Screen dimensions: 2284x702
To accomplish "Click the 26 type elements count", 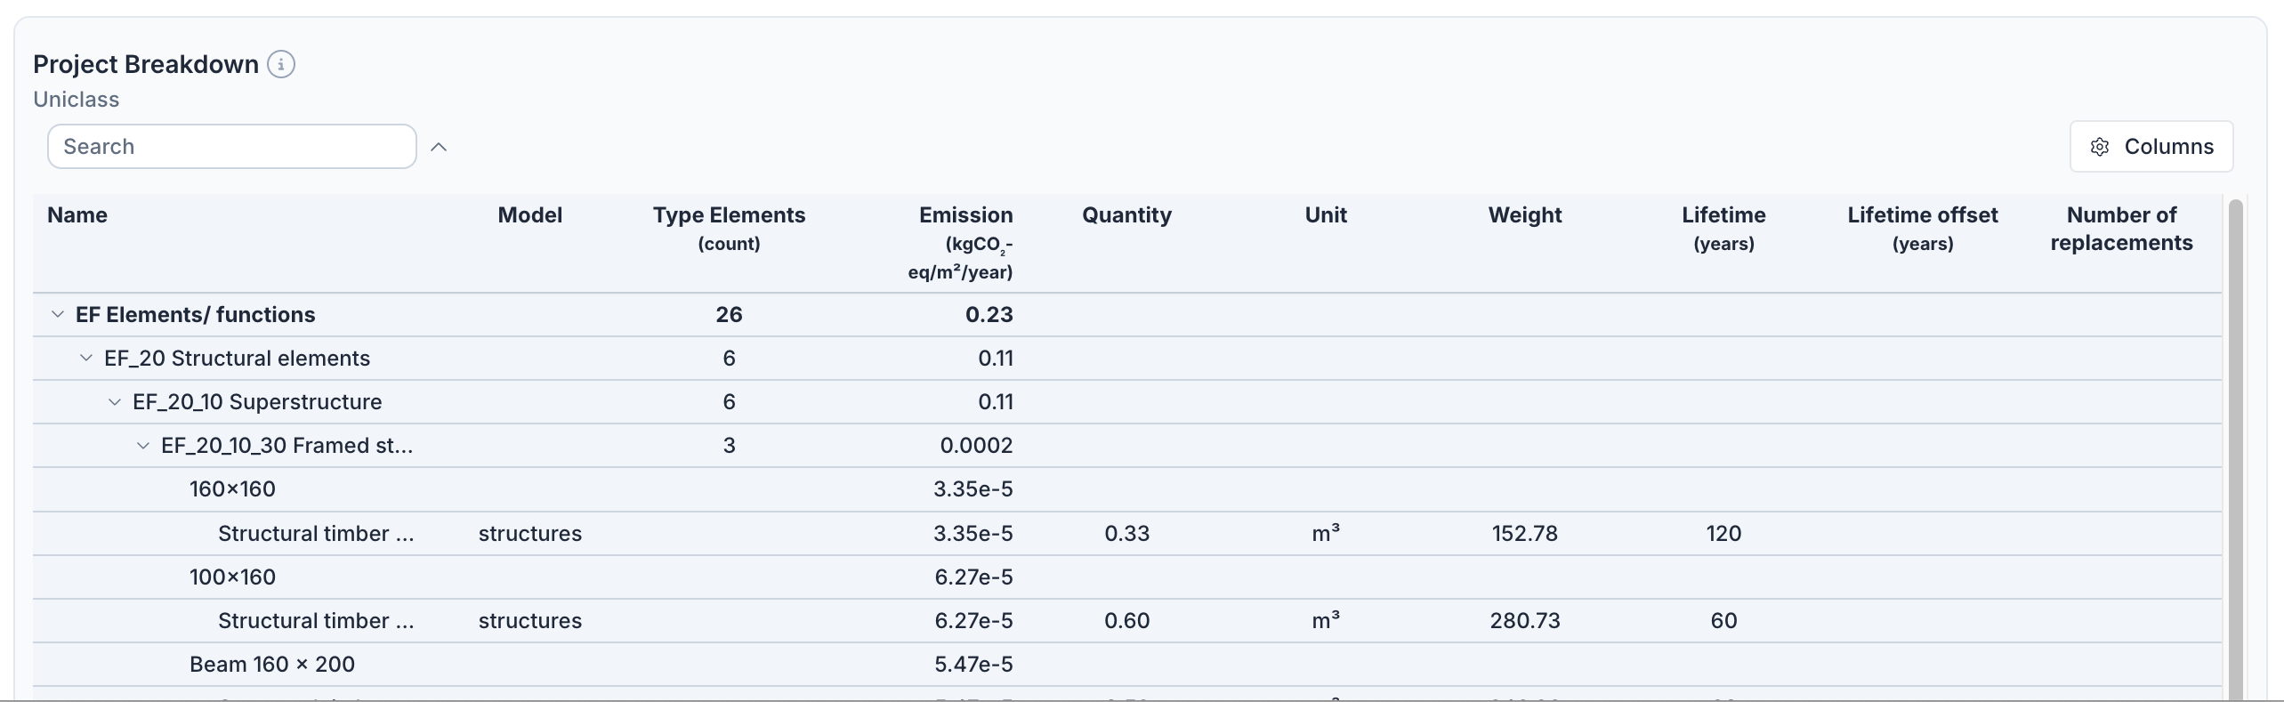I will pos(729,314).
